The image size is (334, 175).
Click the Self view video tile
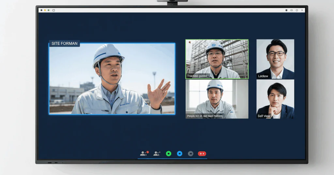click(x=275, y=99)
